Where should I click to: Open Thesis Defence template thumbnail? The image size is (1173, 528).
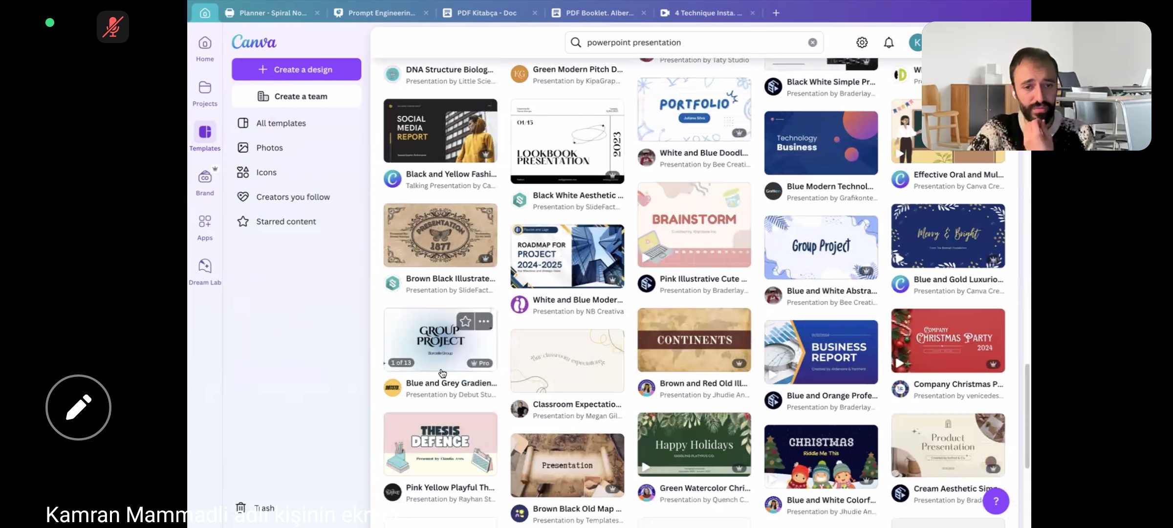[440, 444]
